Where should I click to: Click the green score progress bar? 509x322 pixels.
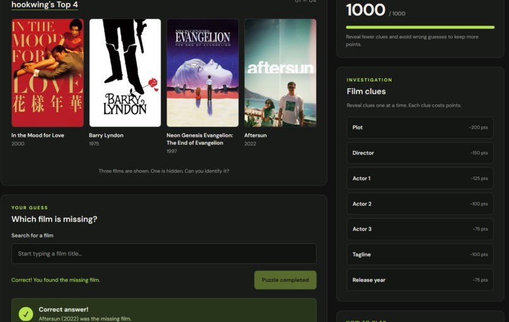420,28
